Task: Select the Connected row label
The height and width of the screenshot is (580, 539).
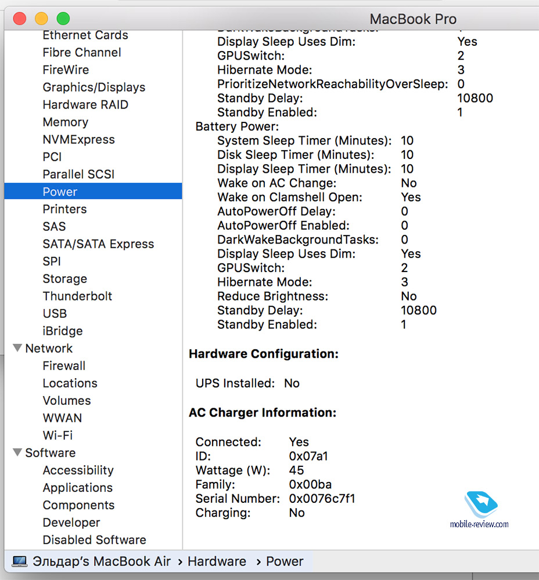Action: 228,441
